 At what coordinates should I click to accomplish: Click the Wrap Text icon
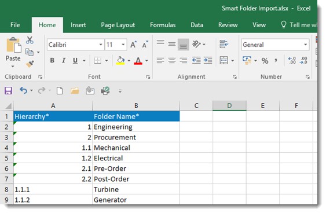[224, 44]
